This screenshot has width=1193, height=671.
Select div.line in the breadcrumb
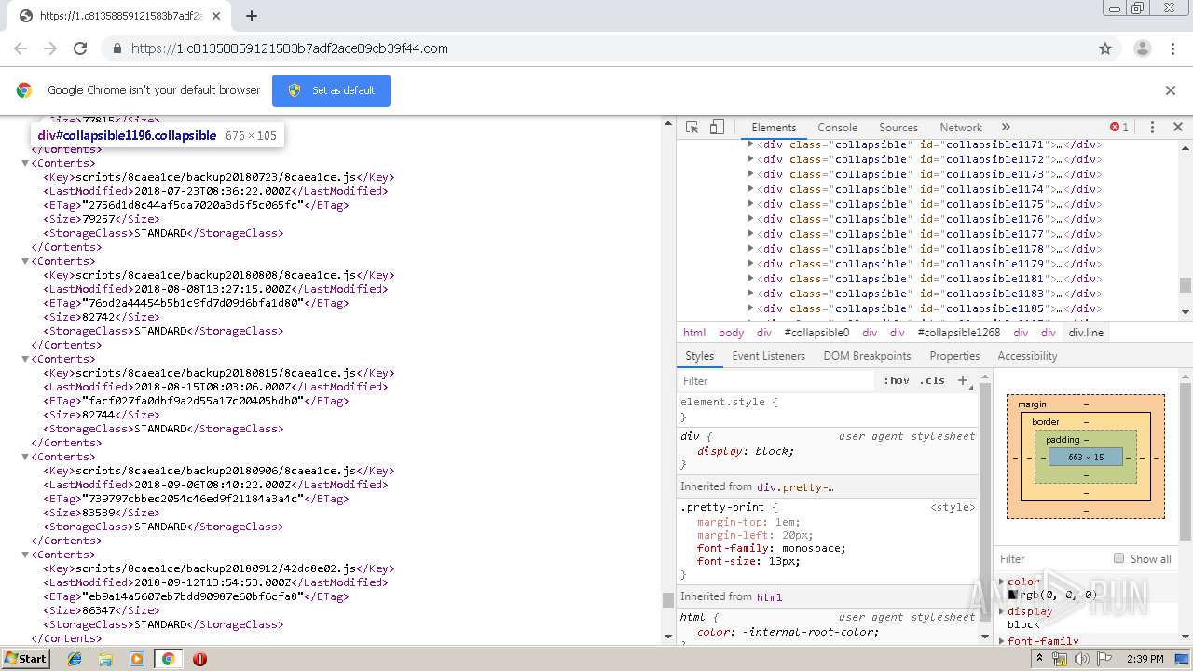(x=1086, y=333)
